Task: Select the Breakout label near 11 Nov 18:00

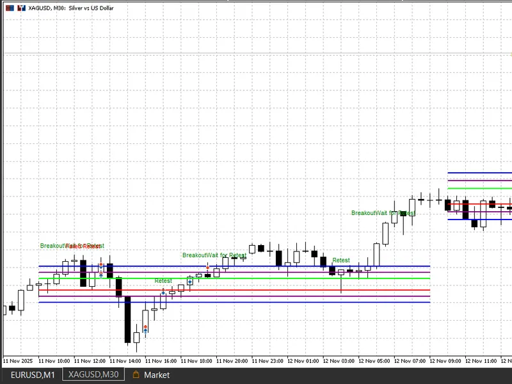Action: [194, 255]
